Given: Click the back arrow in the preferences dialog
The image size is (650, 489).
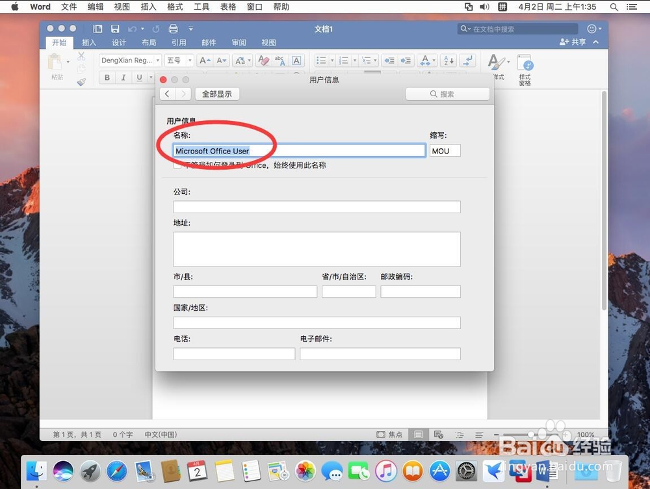Looking at the screenshot, I should click(x=167, y=94).
